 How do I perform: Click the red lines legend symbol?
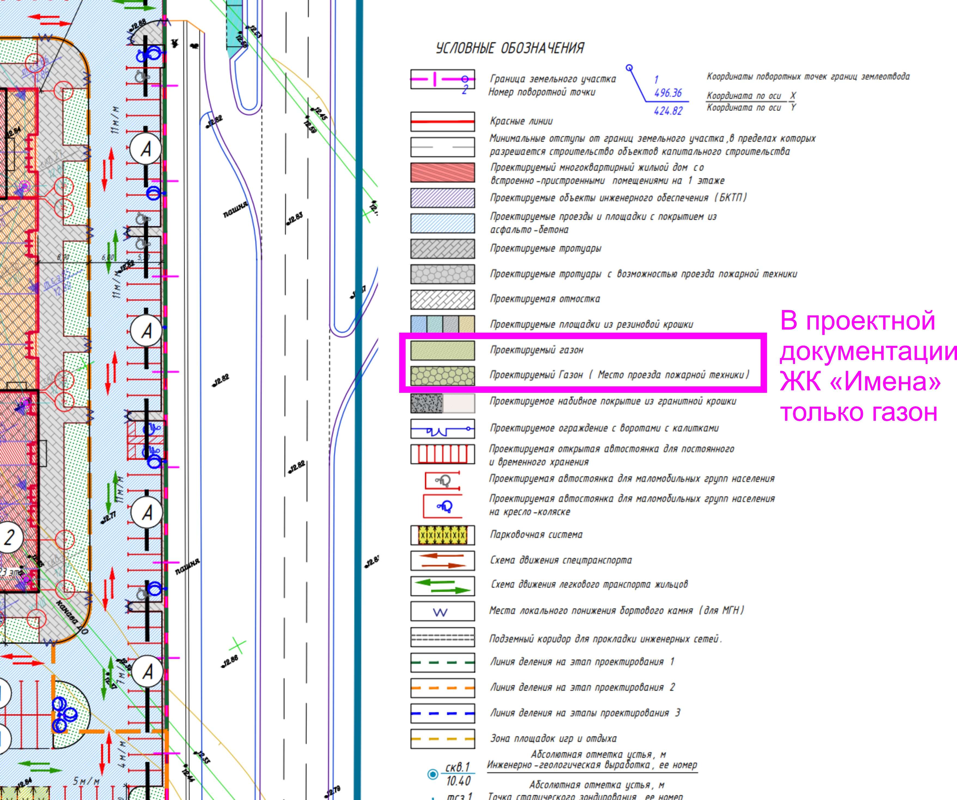click(442, 122)
